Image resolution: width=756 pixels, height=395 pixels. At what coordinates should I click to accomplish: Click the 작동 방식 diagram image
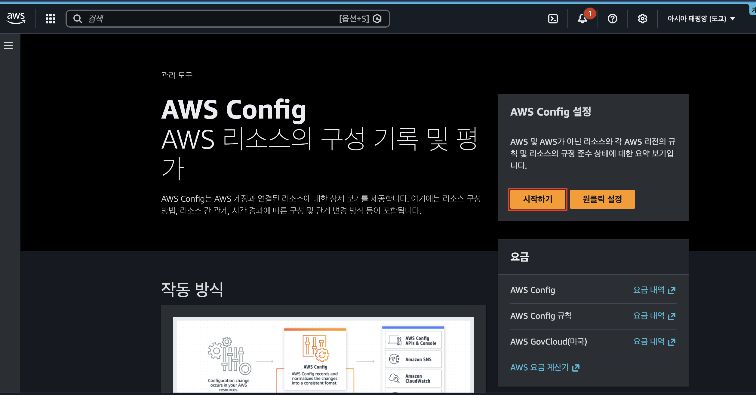coord(323,354)
